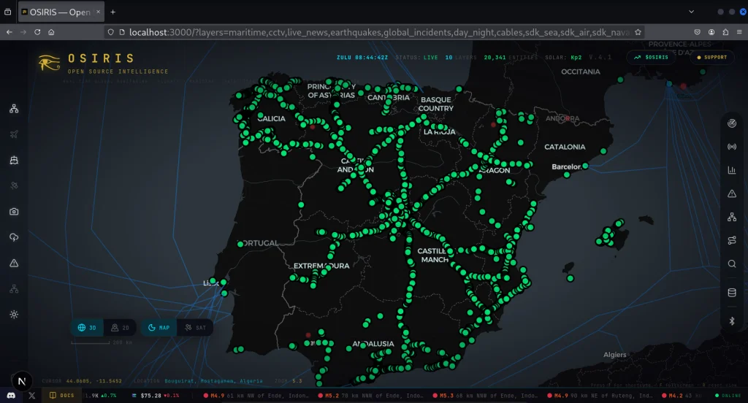Click the ZULU 08:44:42Z clock
This screenshot has height=403, width=748.
(362, 57)
